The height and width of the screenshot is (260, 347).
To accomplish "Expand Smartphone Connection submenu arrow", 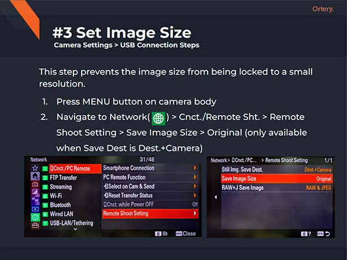I will click(195, 168).
